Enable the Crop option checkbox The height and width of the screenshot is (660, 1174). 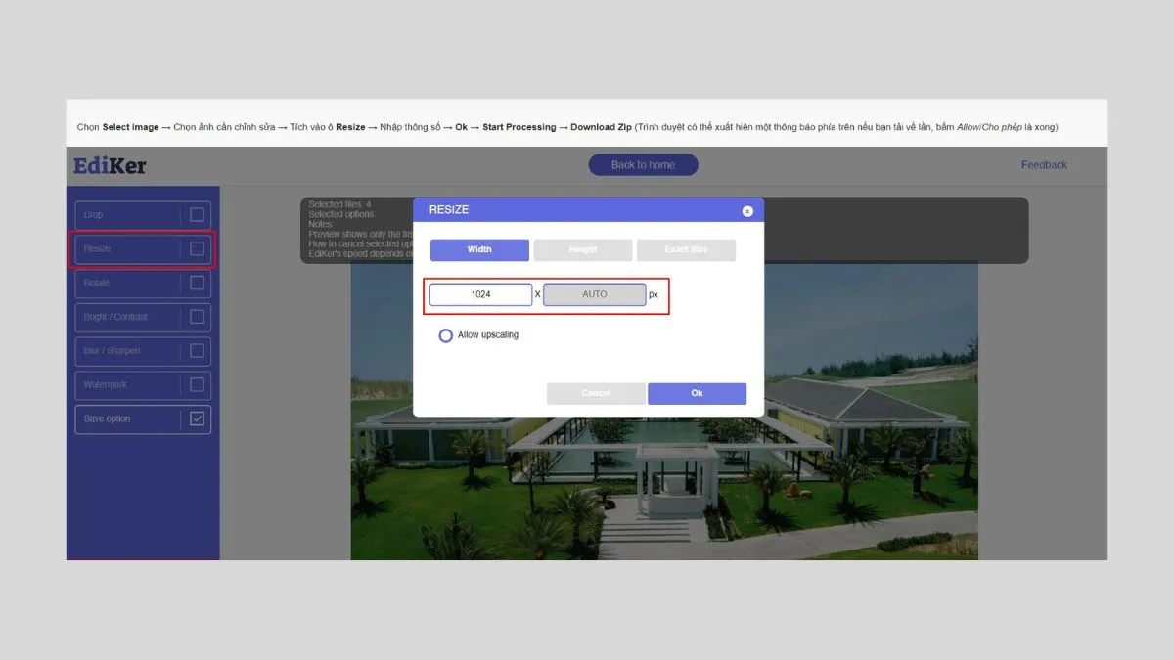(198, 214)
